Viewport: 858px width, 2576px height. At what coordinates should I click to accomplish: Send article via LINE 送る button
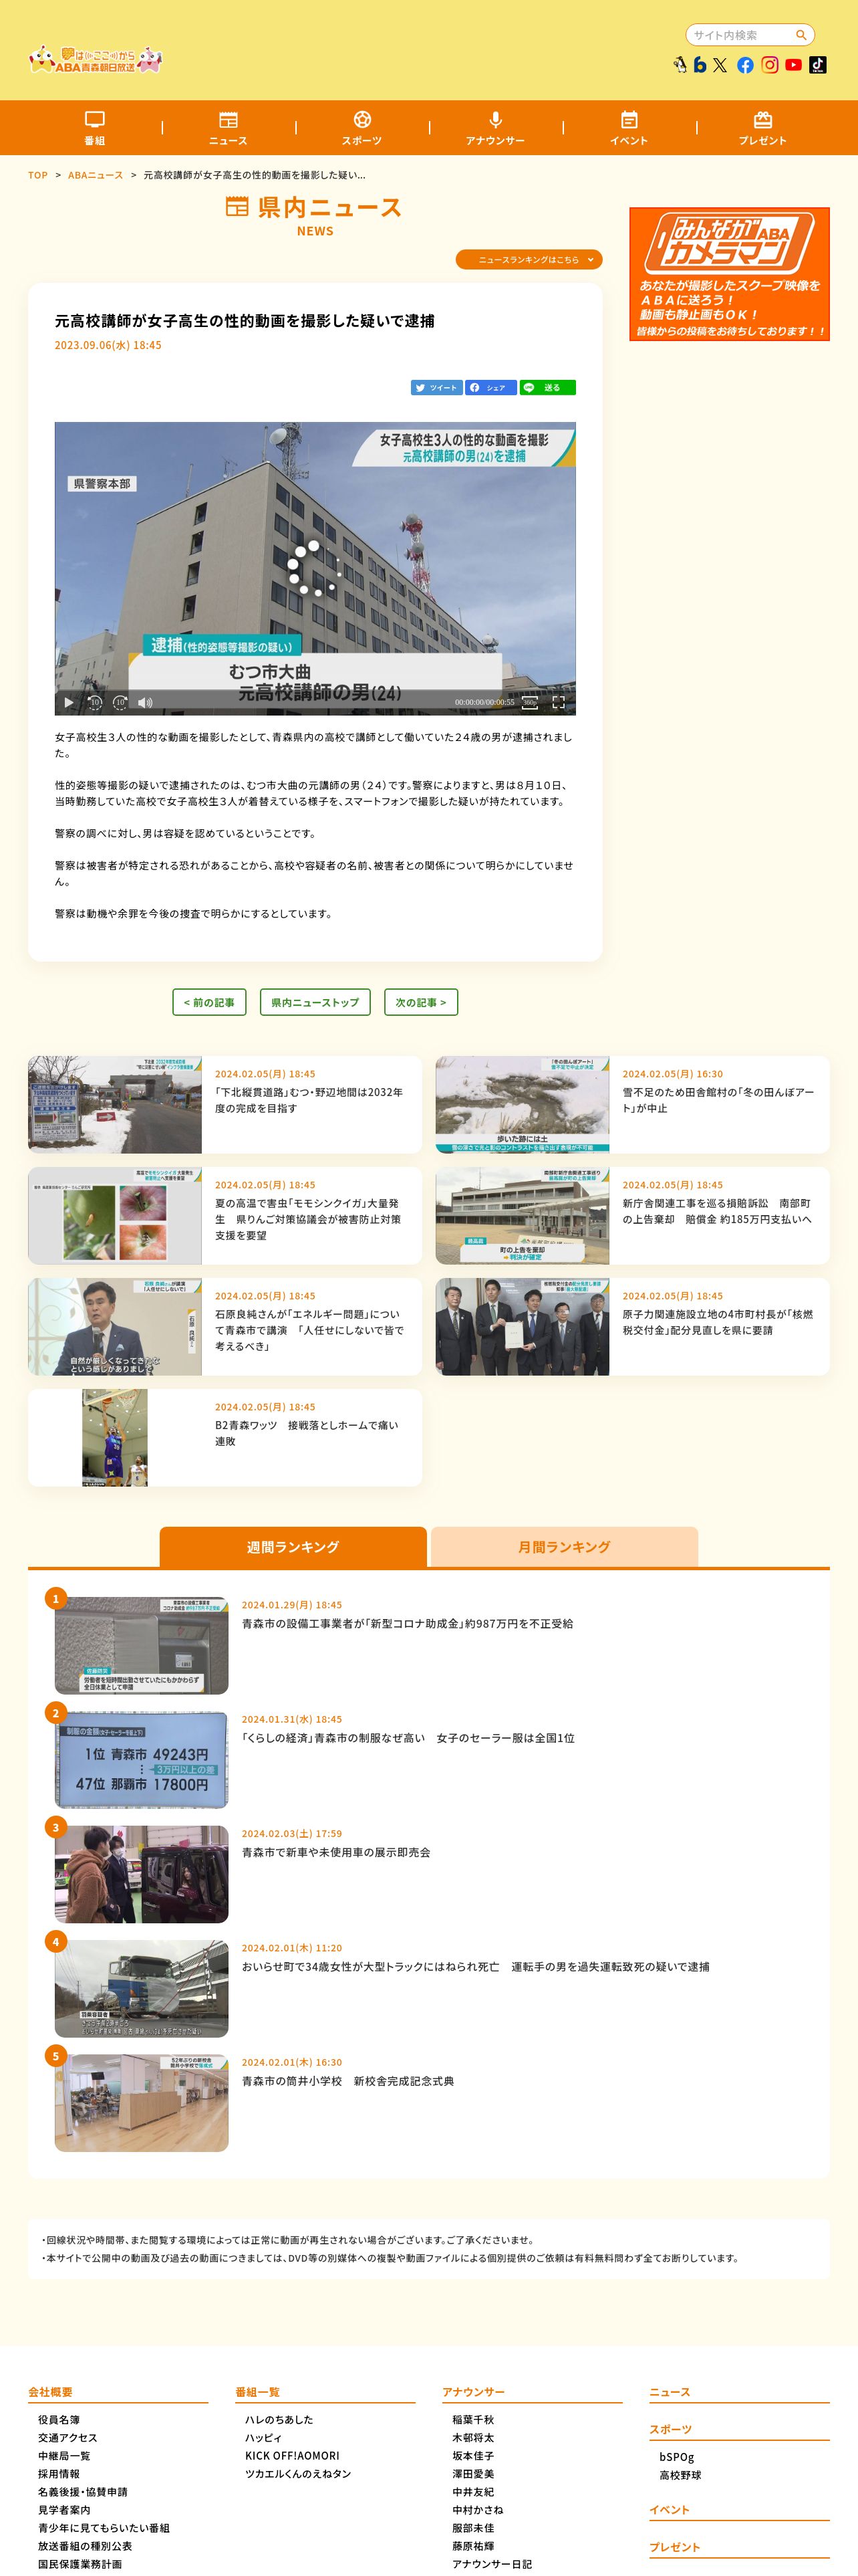[547, 387]
